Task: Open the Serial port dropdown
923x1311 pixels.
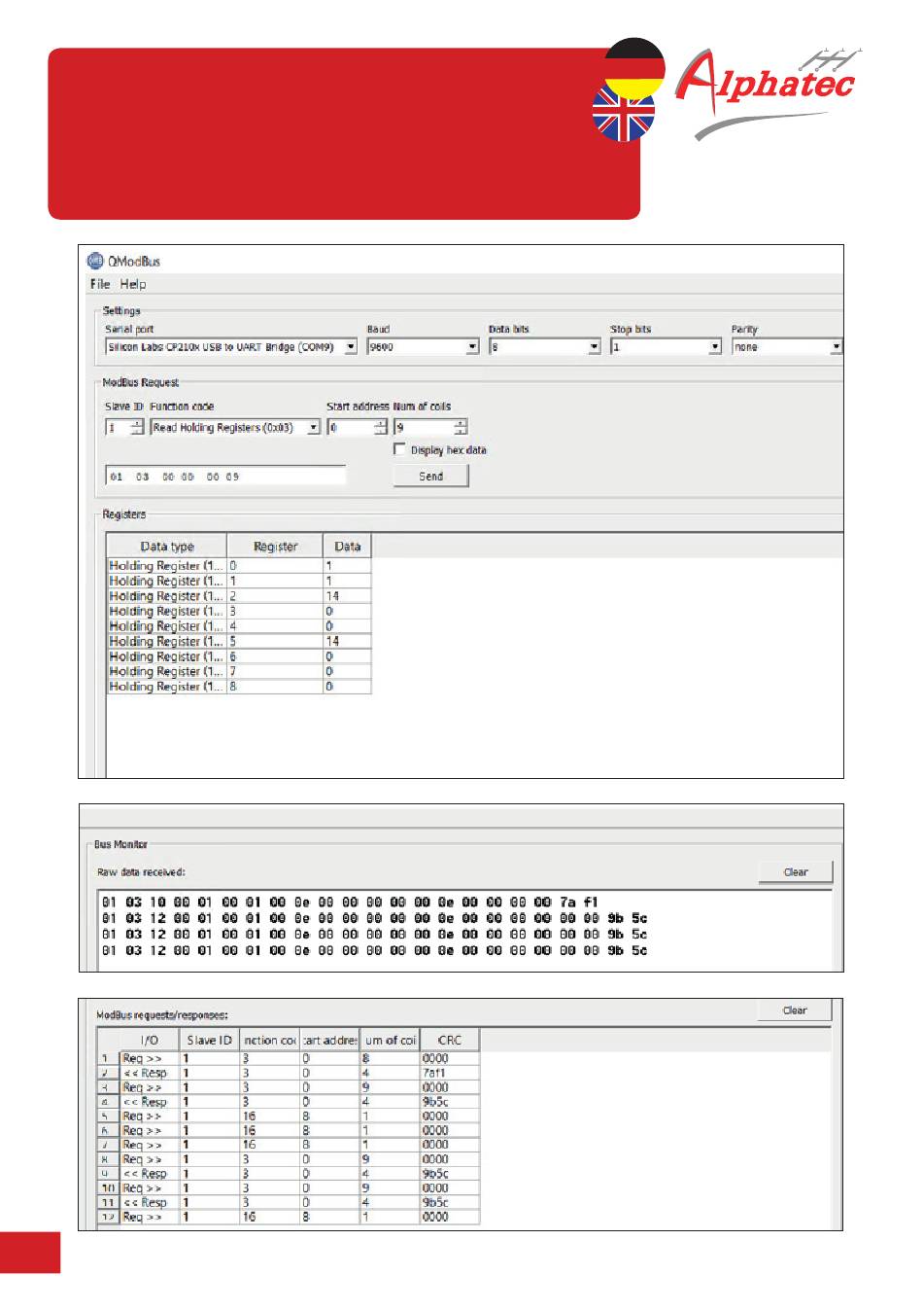Action: coord(231,347)
